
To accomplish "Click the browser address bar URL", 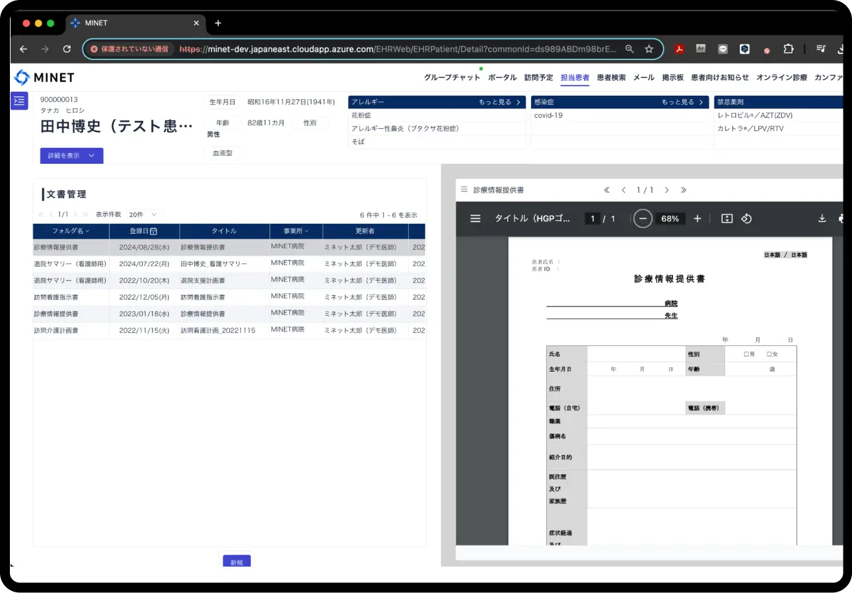I will 398,49.
